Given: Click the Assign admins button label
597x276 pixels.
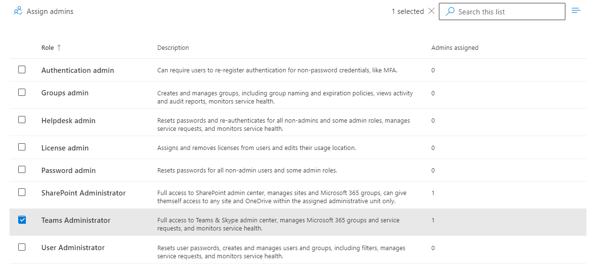Looking at the screenshot, I should (x=50, y=11).
